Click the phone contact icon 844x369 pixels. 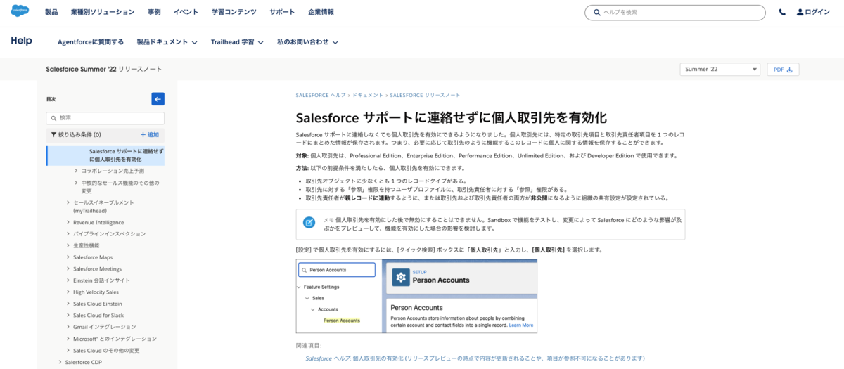(782, 12)
